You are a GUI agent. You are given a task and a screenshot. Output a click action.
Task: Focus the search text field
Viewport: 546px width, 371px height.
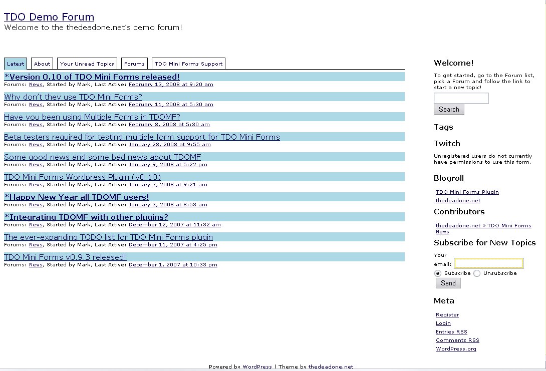click(x=461, y=98)
